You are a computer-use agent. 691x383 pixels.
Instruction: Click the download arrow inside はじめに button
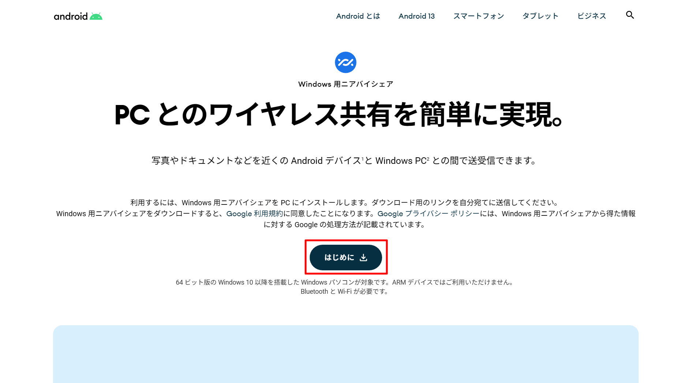tap(364, 257)
